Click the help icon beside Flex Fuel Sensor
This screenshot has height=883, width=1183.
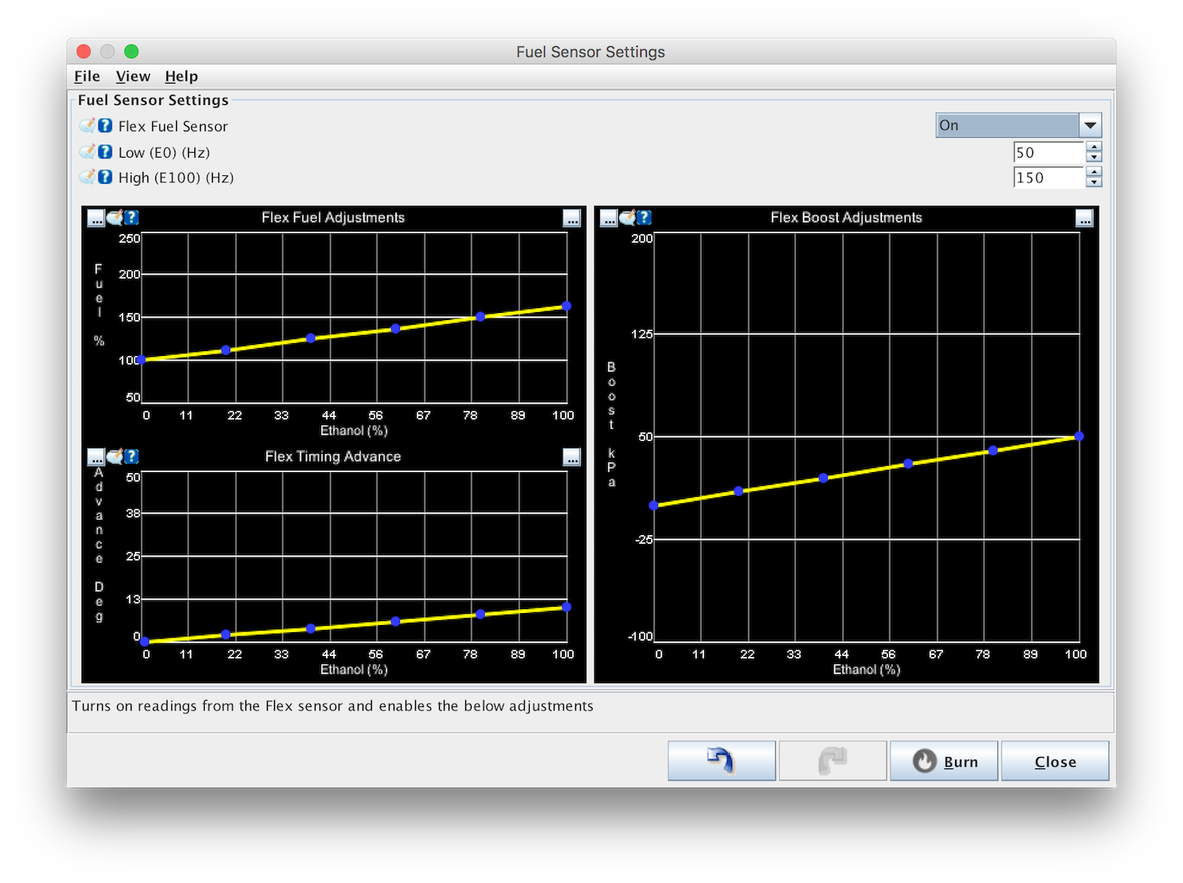[x=105, y=126]
